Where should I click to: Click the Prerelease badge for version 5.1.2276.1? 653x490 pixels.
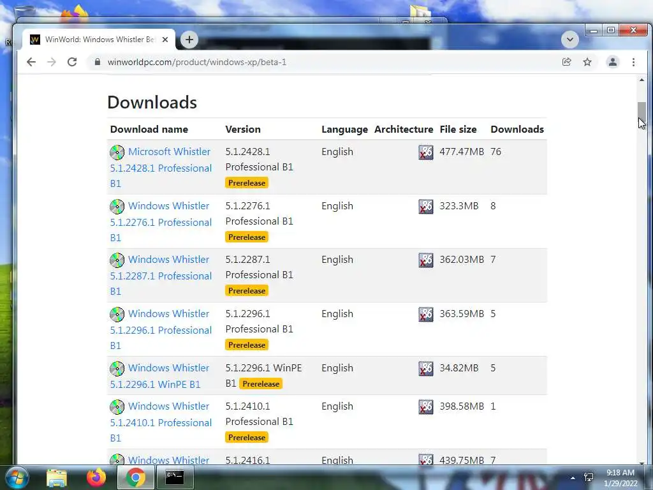click(x=247, y=237)
